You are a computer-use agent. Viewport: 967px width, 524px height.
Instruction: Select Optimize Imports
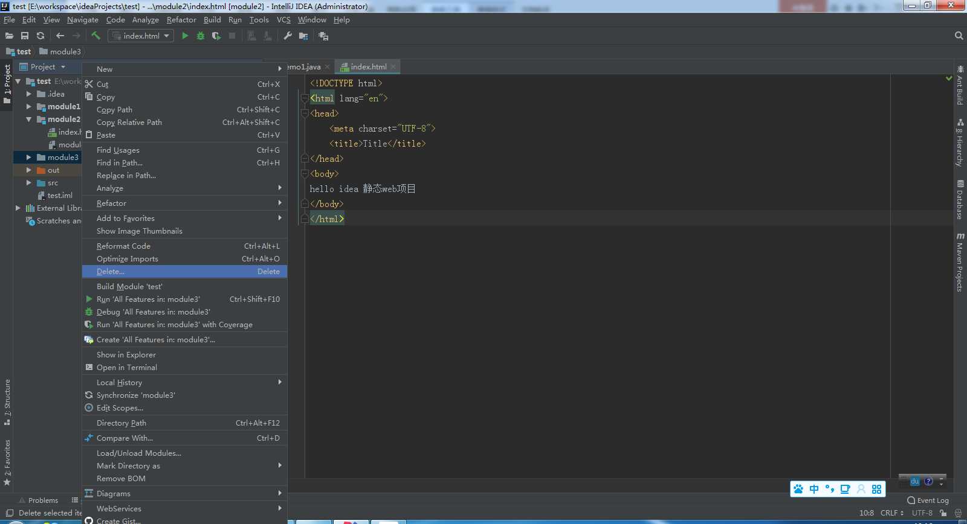coord(184,259)
